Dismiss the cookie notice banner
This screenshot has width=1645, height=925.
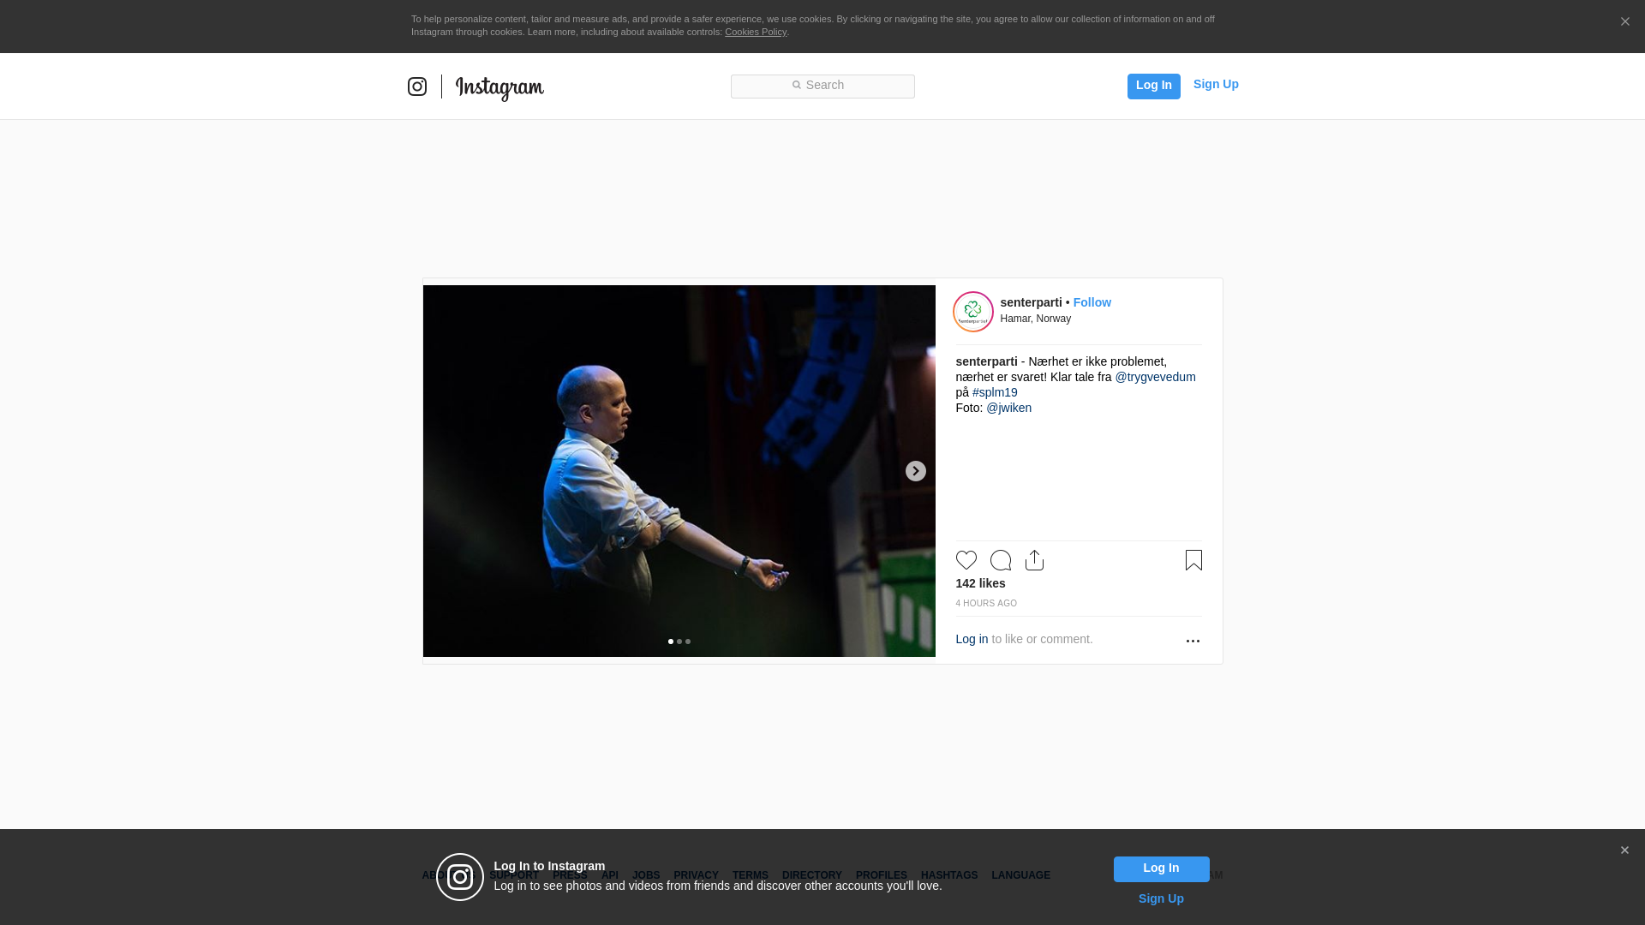tap(1624, 22)
